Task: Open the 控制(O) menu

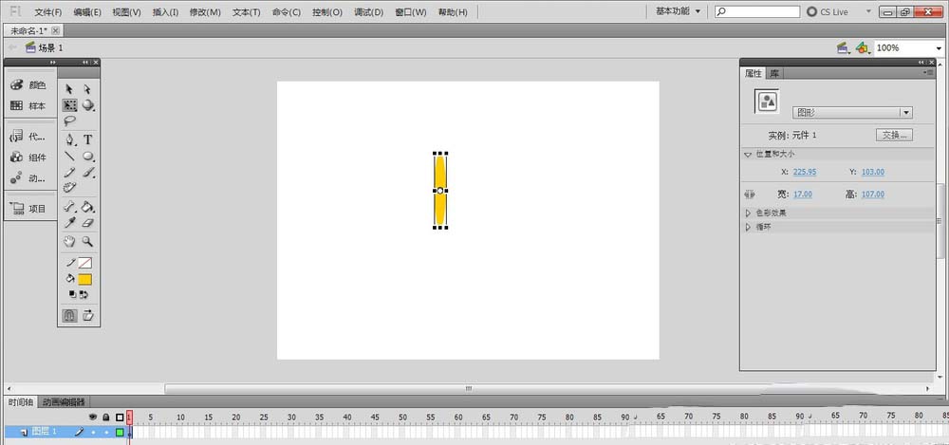Action: tap(327, 12)
